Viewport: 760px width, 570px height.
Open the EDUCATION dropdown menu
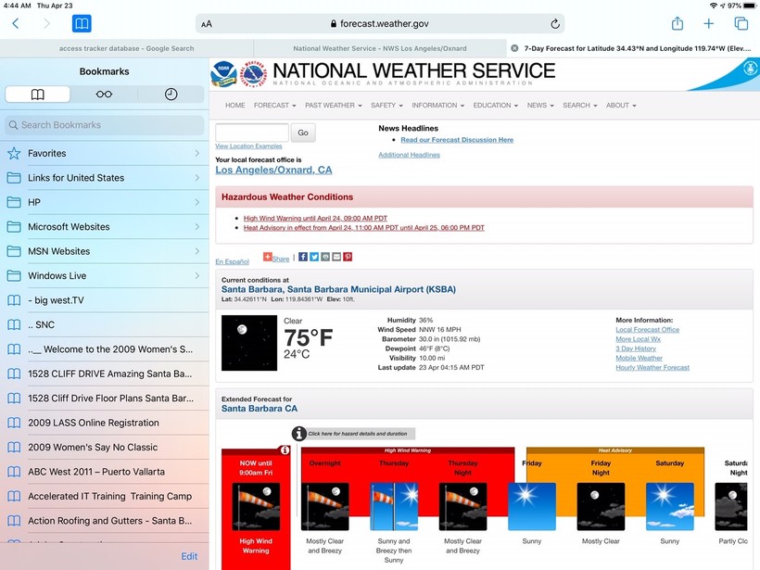point(495,105)
